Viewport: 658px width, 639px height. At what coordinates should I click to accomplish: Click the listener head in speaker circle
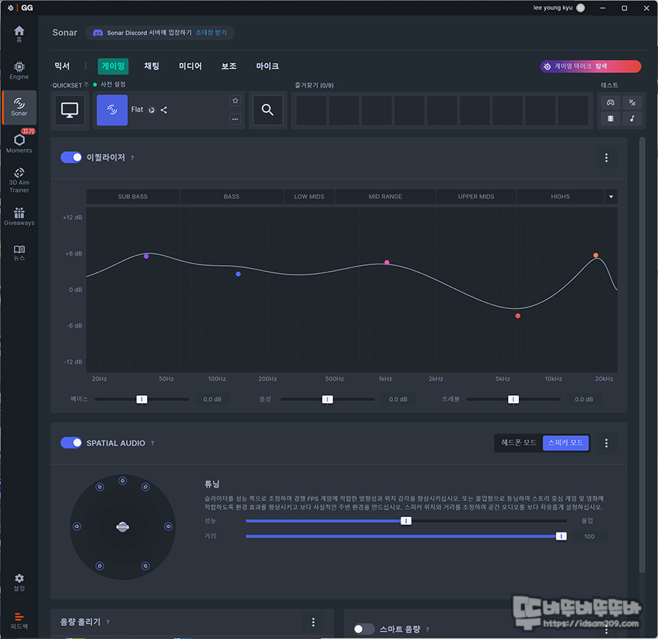click(123, 527)
